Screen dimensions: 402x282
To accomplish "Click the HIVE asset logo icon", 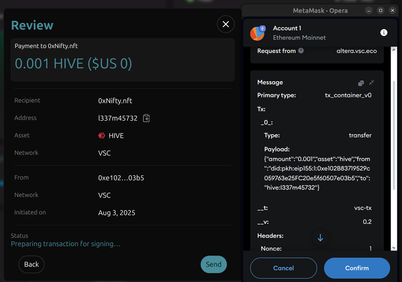I will [x=102, y=135].
